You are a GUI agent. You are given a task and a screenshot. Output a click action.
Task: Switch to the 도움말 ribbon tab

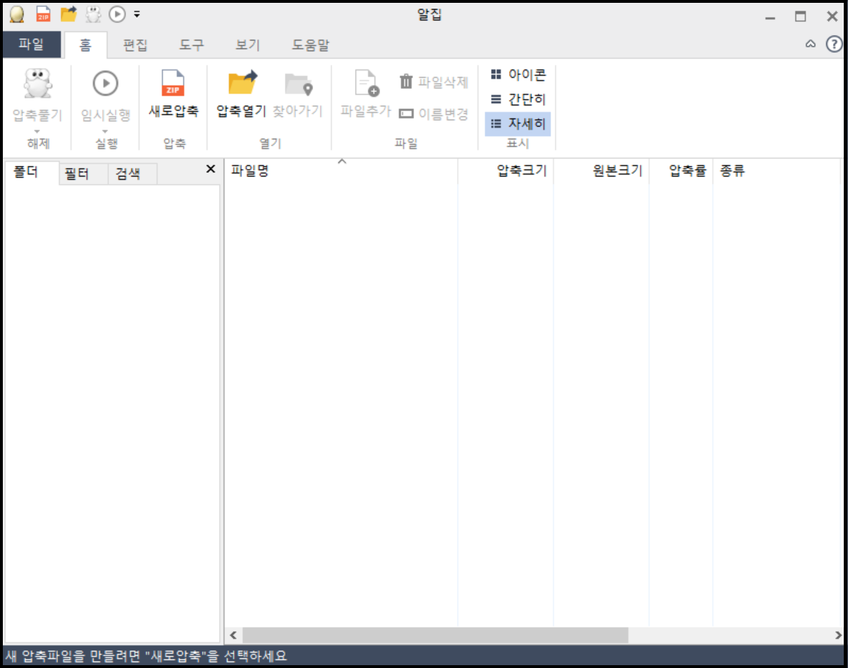pos(310,45)
